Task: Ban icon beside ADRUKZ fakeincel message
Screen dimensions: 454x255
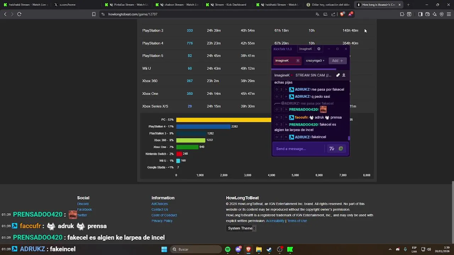Action: pyautogui.click(x=277, y=137)
